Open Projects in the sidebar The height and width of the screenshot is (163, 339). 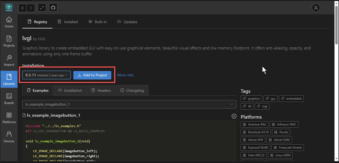(9, 41)
